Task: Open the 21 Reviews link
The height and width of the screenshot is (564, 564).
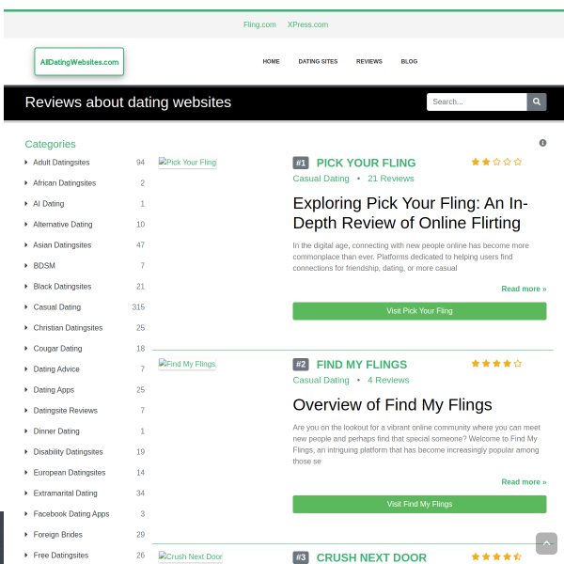Action: pos(391,179)
